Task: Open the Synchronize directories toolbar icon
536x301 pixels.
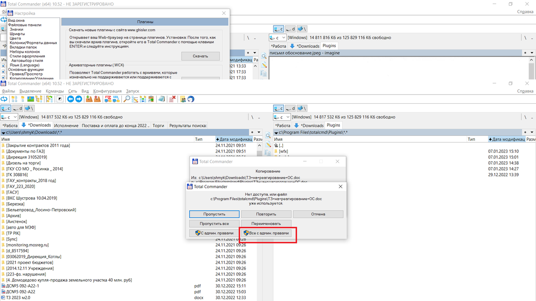Action: [x=143, y=99]
